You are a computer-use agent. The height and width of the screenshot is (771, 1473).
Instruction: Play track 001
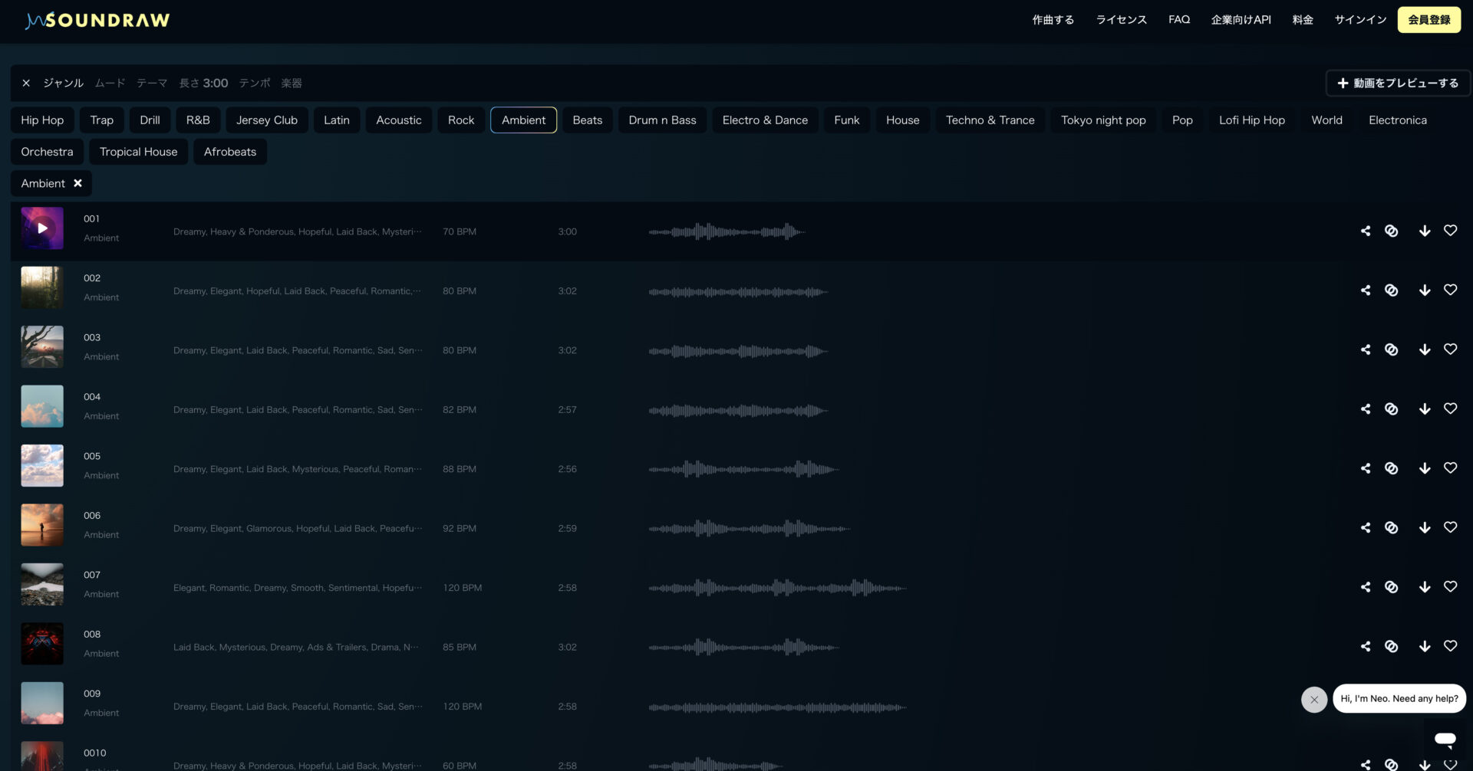42,228
